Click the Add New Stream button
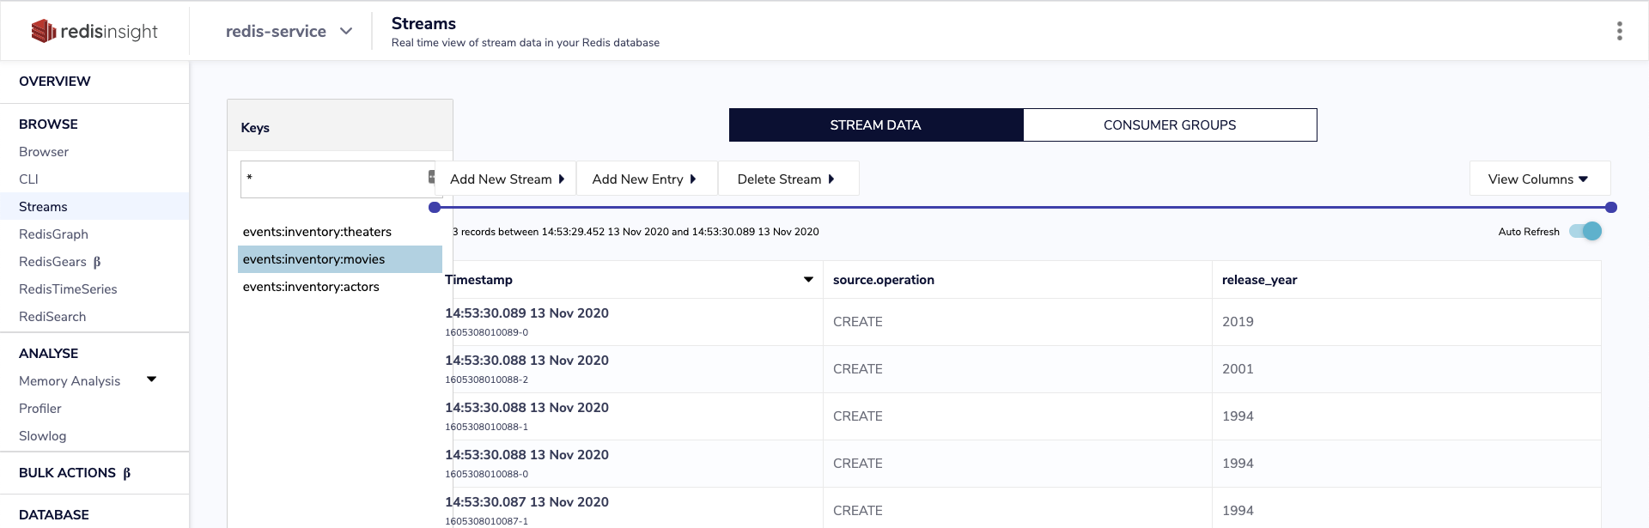This screenshot has width=1649, height=528. tap(507, 179)
